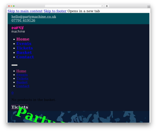Call the 07791 619126 phone link

[23, 20]
